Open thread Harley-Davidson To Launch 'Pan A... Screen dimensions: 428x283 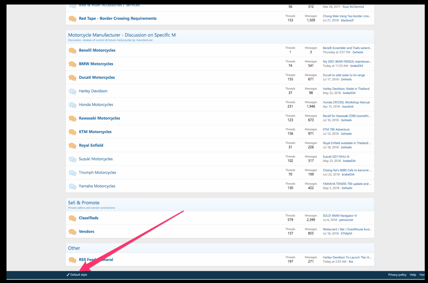pyautogui.click(x=347, y=257)
